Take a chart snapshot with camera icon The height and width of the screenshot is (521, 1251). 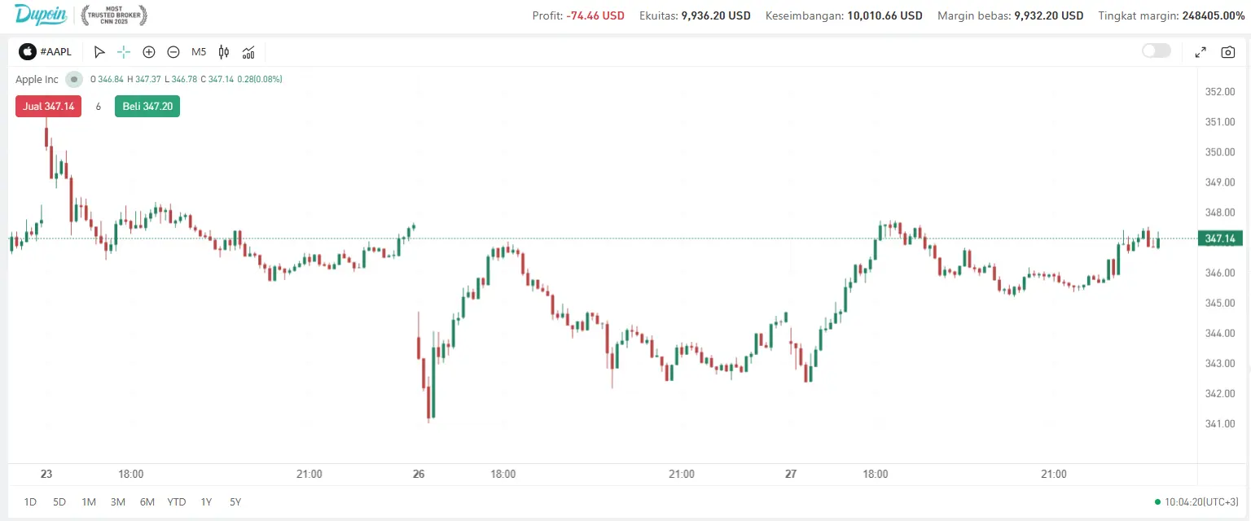point(1228,52)
